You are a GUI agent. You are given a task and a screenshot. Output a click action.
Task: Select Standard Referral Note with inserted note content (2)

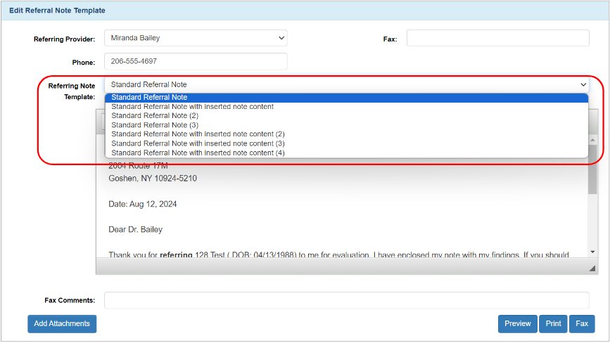[198, 134]
